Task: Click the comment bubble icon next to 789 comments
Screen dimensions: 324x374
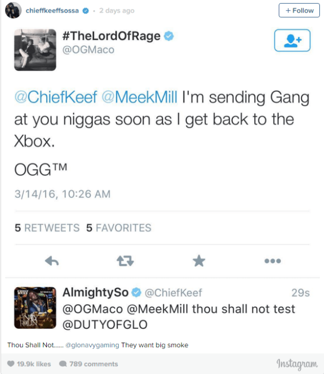Action: tap(63, 363)
